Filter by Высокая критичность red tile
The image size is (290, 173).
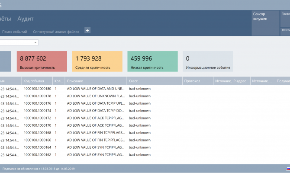pos(42,61)
